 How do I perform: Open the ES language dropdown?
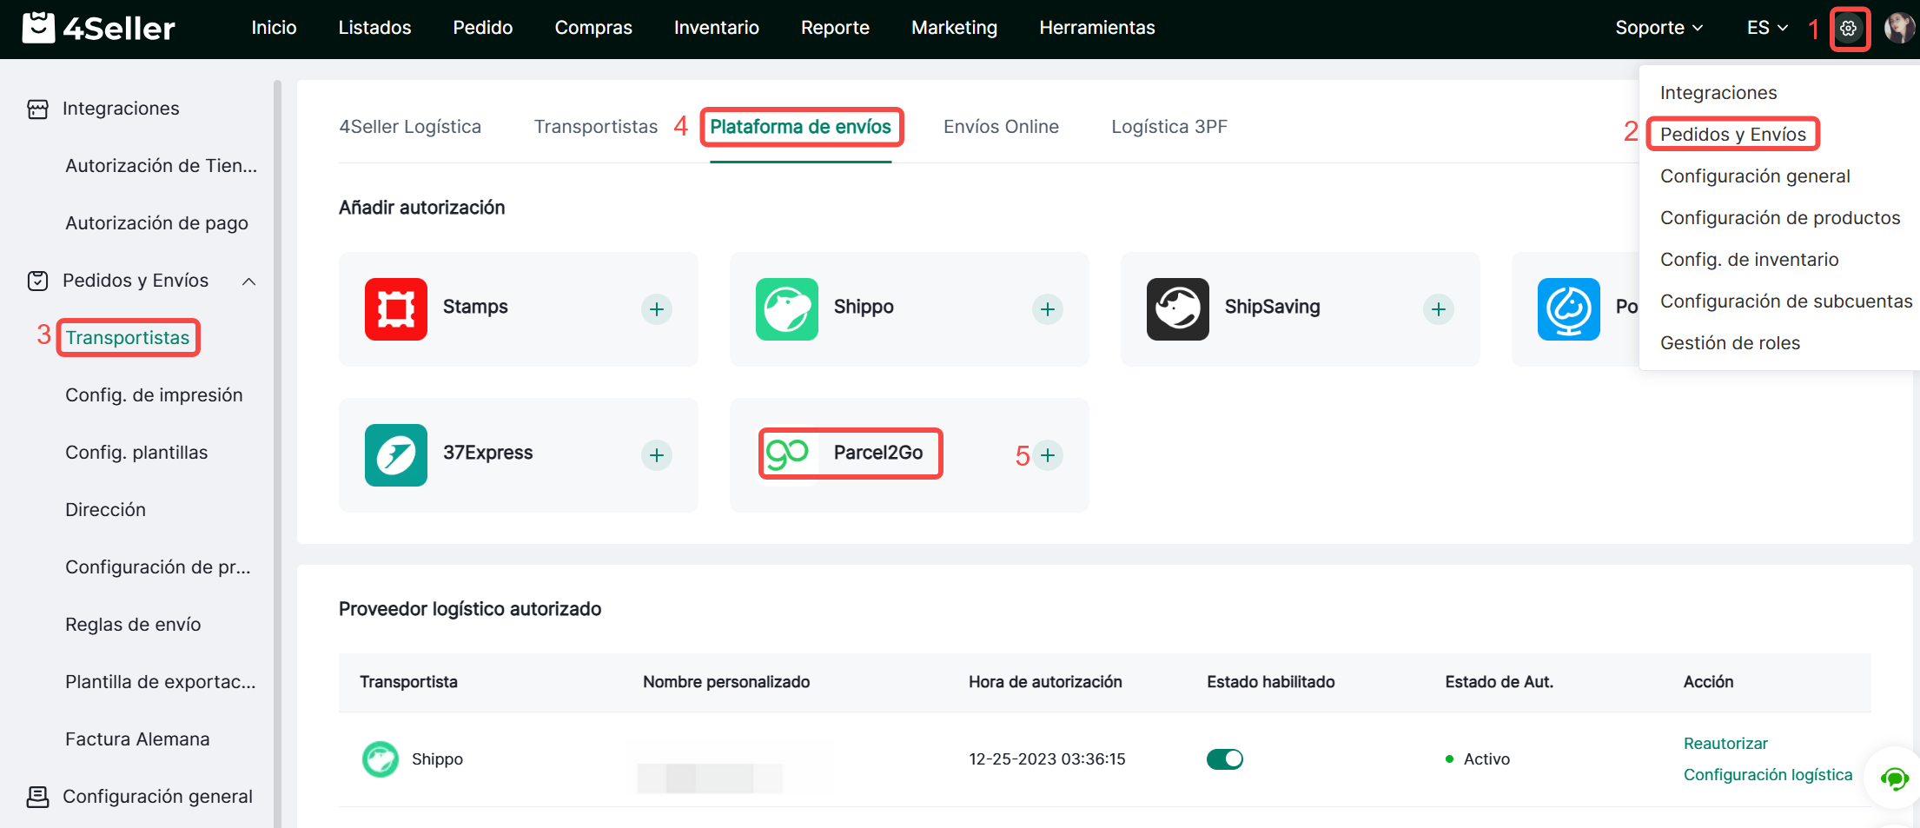point(1766,28)
